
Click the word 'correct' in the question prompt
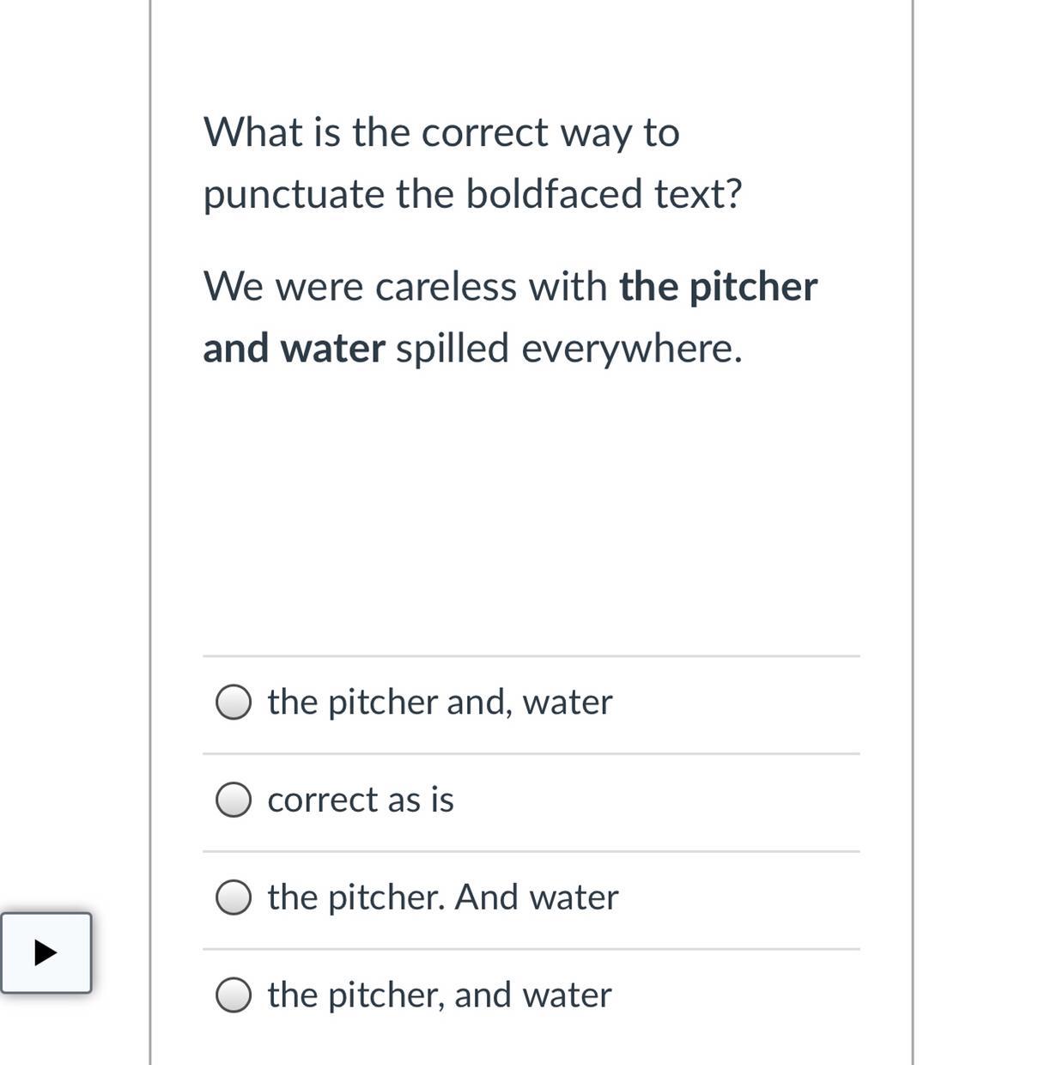click(x=484, y=132)
